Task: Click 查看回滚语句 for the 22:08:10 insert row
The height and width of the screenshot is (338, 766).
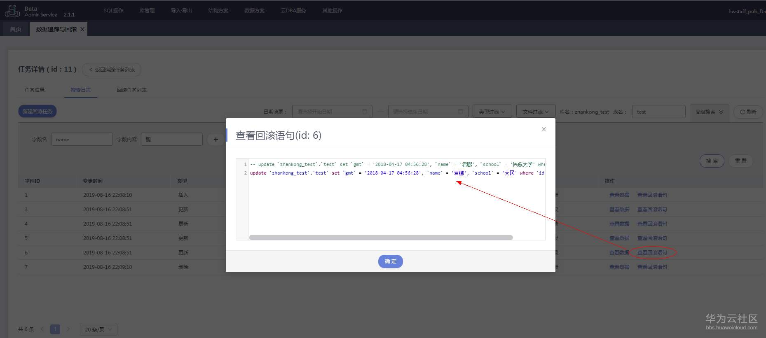Action: point(652,195)
